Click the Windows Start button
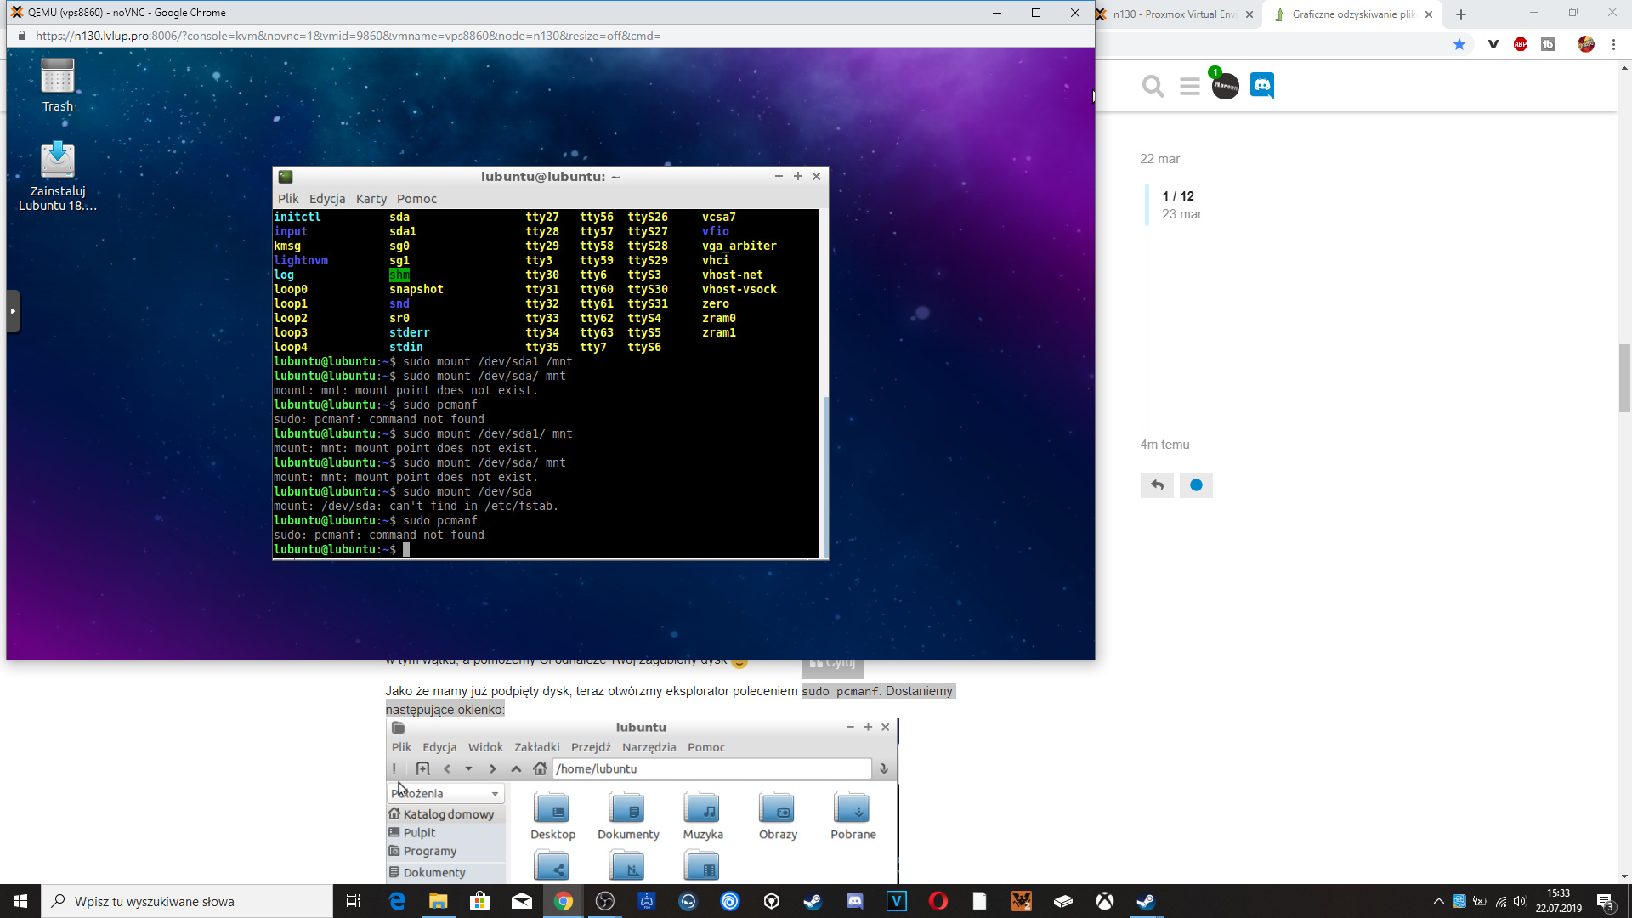1632x918 pixels. [20, 901]
